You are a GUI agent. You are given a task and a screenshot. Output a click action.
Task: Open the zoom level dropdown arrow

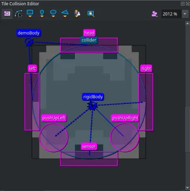[x=185, y=14]
